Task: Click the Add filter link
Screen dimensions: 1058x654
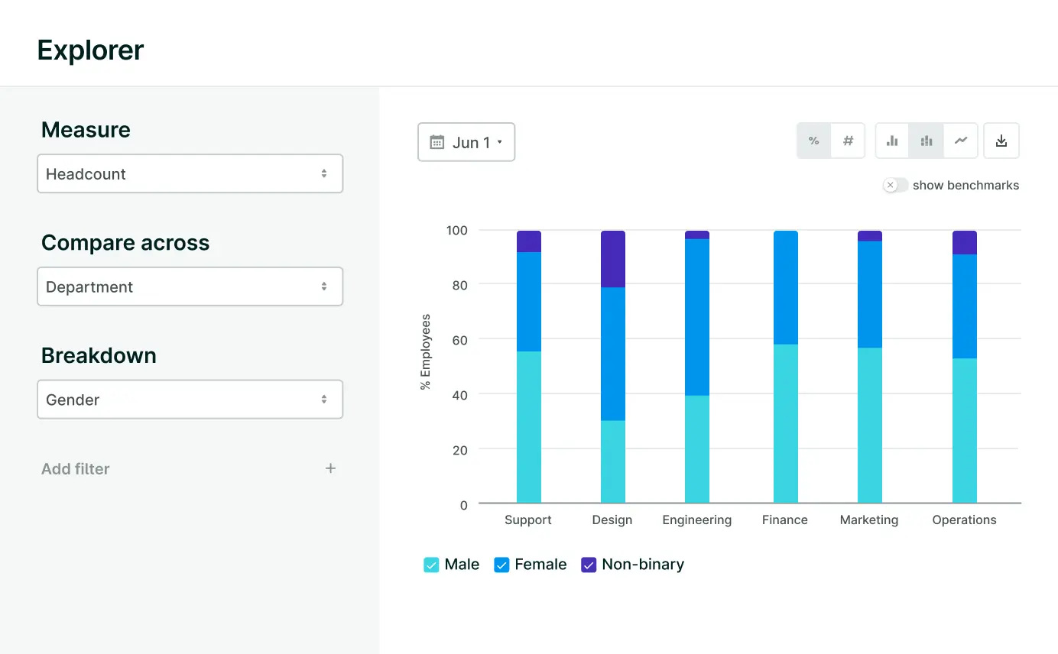Action: (76, 469)
